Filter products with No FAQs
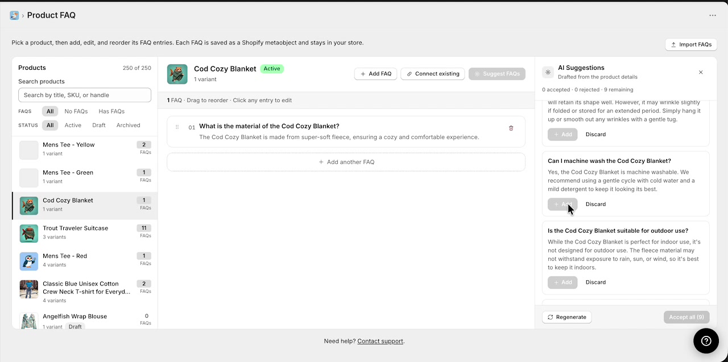This screenshot has height=362, width=728. (76, 111)
